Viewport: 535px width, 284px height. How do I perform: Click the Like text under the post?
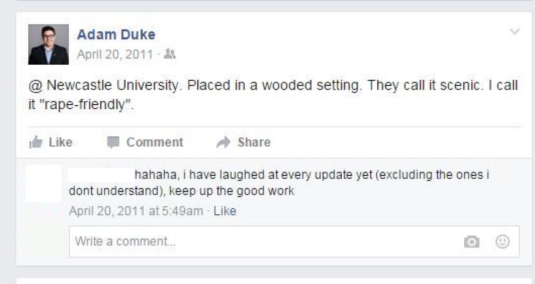click(x=60, y=142)
